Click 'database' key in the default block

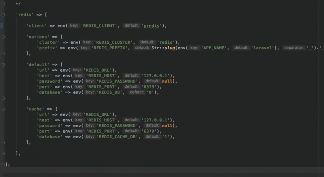pyautogui.click(x=50, y=92)
